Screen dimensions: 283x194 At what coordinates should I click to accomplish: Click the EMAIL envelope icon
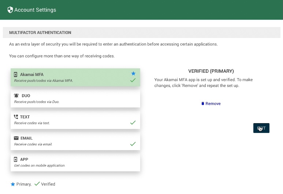[x=16, y=138]
